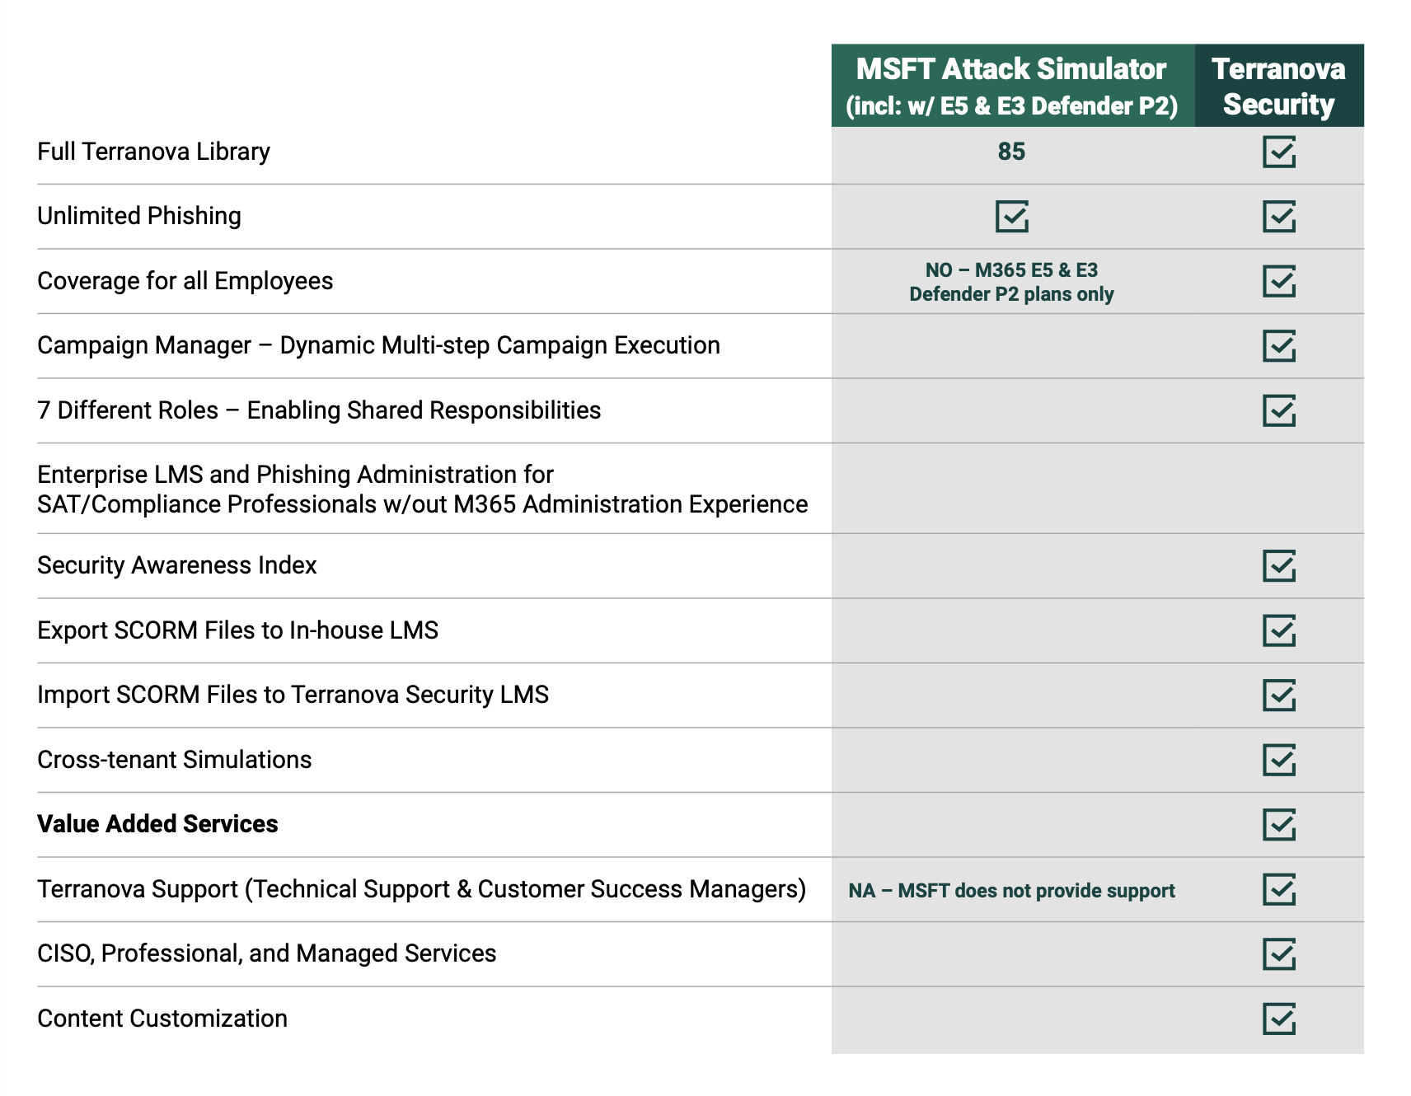Click the checkmark in Campaign Manager row

coord(1279,345)
